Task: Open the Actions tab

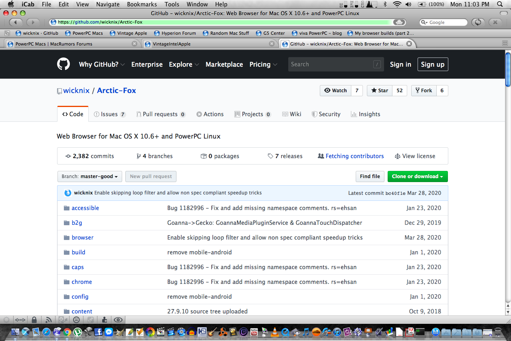Action: (210, 114)
